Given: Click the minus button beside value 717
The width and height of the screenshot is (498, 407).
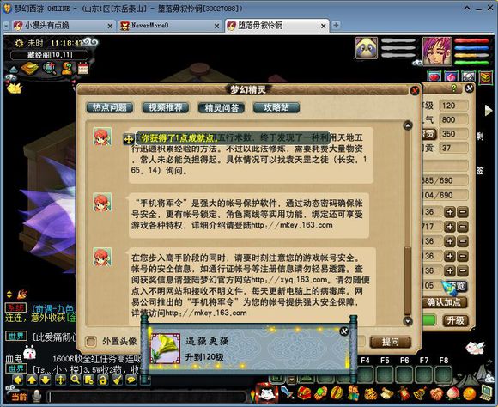Looking at the screenshot, I should [x=463, y=227].
